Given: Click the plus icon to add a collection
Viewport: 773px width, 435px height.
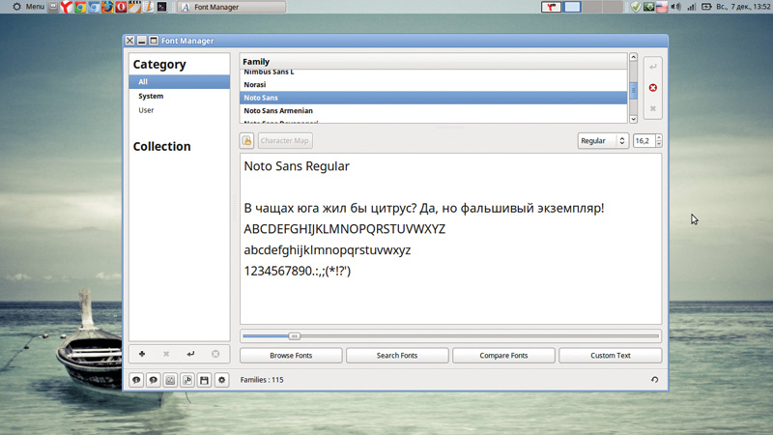Looking at the screenshot, I should (142, 354).
